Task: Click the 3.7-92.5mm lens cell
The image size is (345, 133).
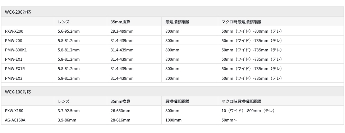Action: tap(80, 110)
